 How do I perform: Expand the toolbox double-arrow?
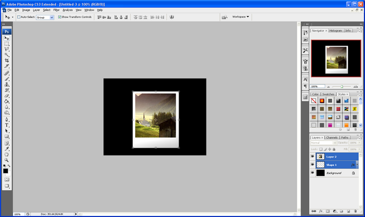tap(3, 24)
